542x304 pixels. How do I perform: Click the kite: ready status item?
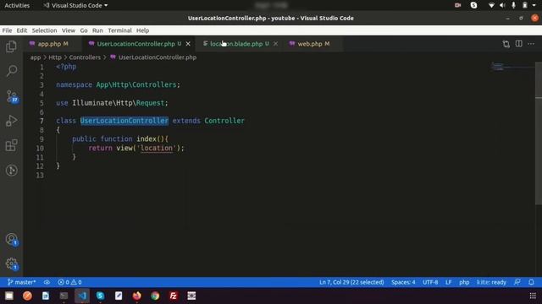(x=491, y=282)
